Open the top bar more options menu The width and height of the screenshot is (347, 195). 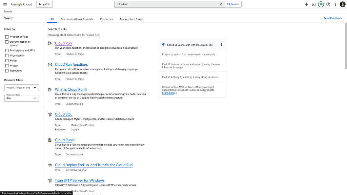click(x=335, y=4)
